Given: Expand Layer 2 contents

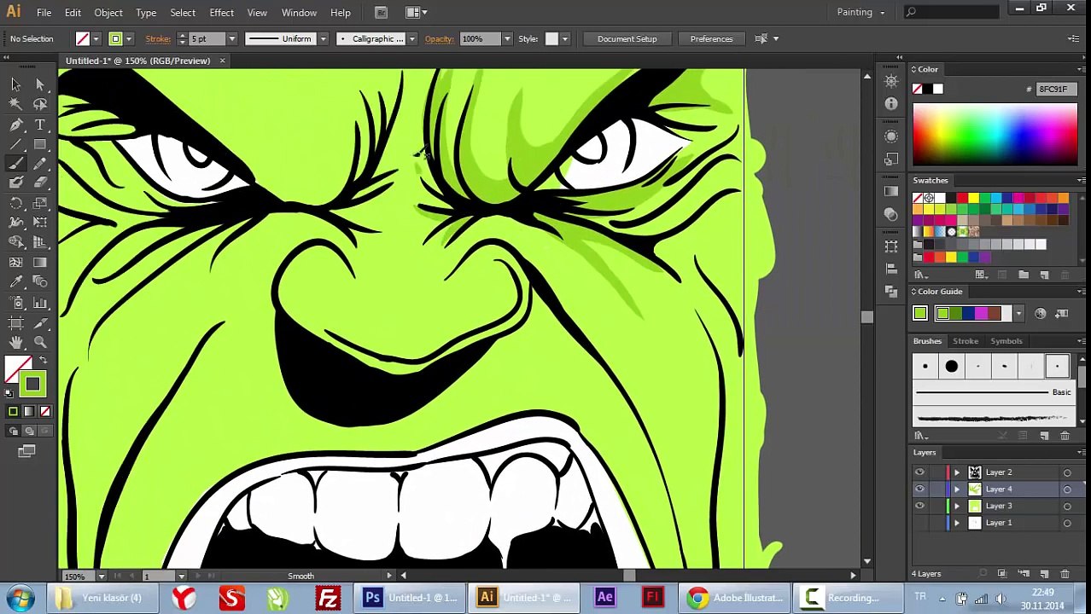Looking at the screenshot, I should point(957,472).
